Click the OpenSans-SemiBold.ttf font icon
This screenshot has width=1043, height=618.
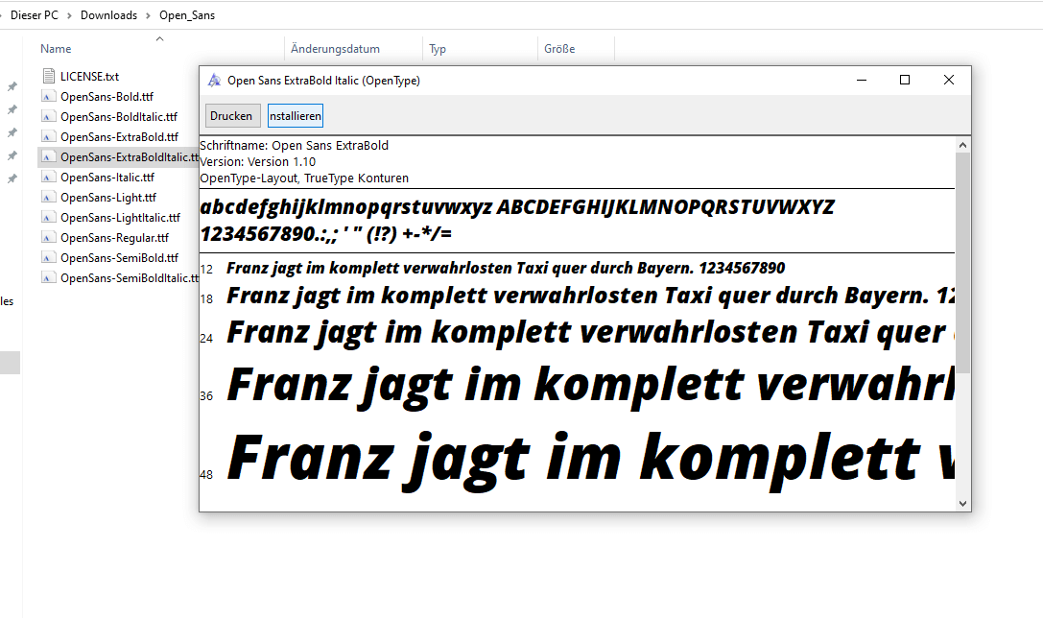(x=48, y=257)
